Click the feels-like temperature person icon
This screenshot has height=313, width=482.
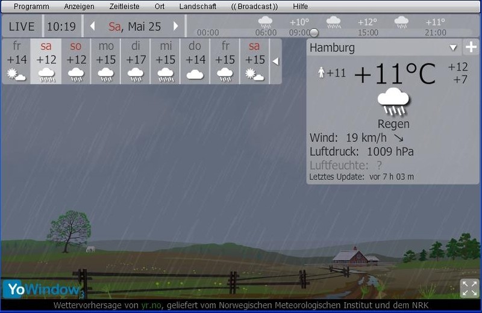pos(321,73)
